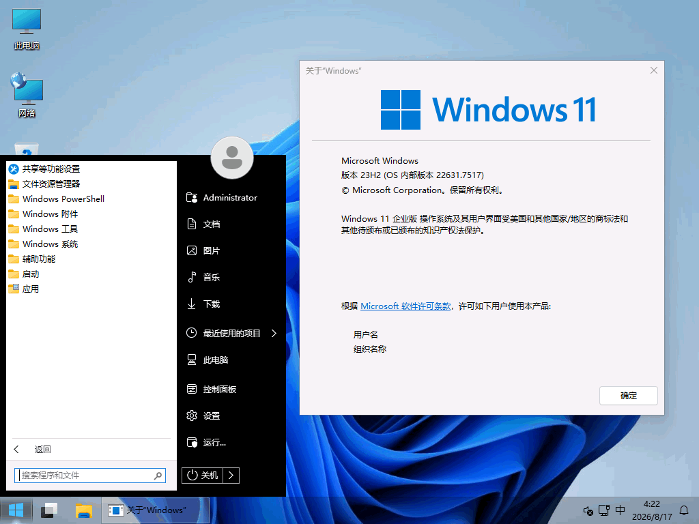Open Microsoft 软件许可条款 link

click(x=405, y=306)
